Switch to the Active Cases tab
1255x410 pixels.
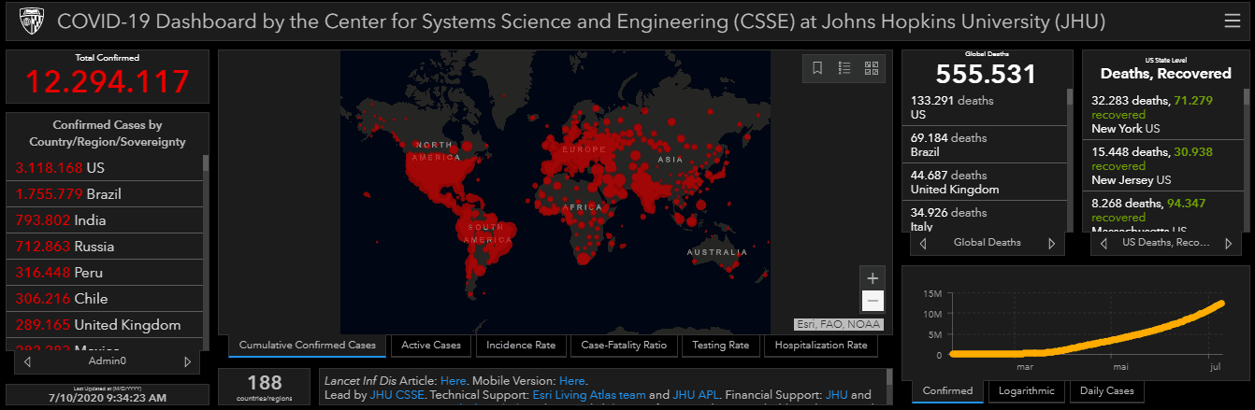pos(431,346)
